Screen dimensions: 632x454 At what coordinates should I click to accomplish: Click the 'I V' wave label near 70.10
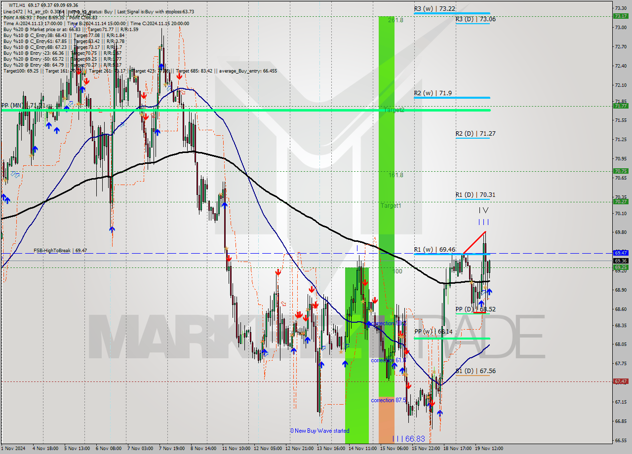click(484, 210)
